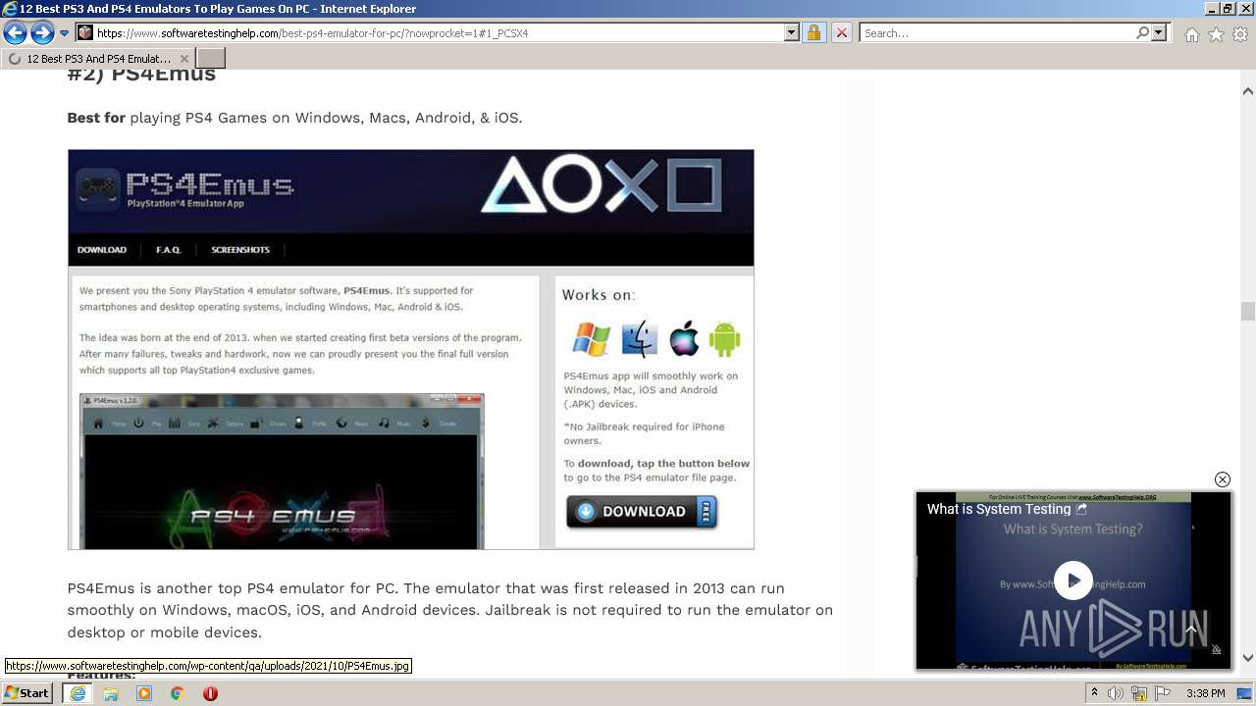Click the share arrow icon on video
The height and width of the screenshot is (706, 1256).
(x=1081, y=509)
